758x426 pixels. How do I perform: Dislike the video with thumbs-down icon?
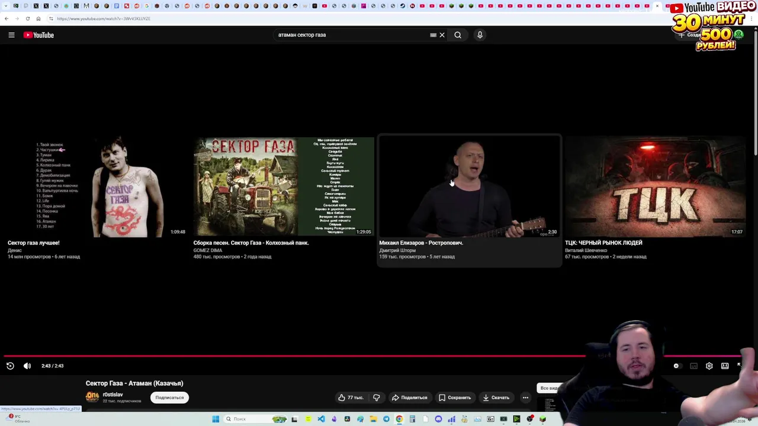[377, 398]
